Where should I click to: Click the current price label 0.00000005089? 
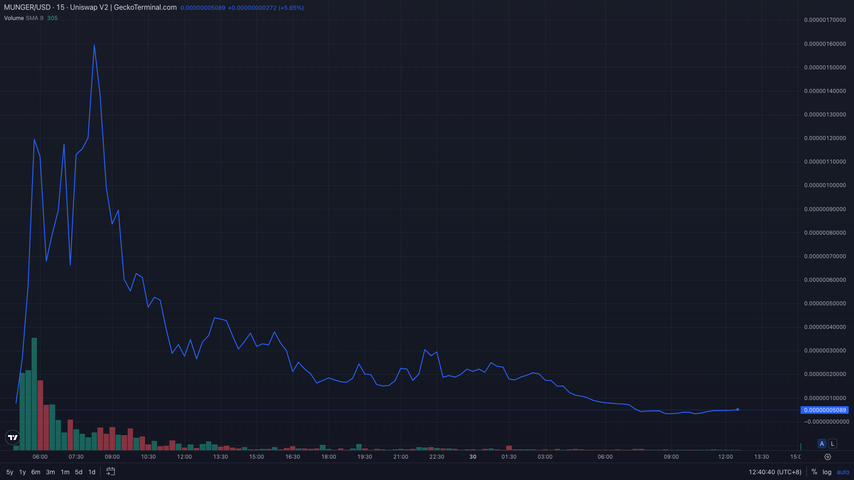pyautogui.click(x=825, y=410)
